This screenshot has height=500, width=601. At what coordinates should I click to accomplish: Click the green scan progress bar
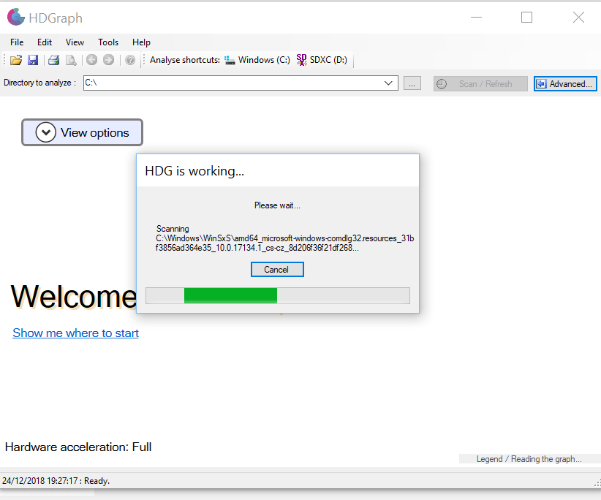(230, 296)
